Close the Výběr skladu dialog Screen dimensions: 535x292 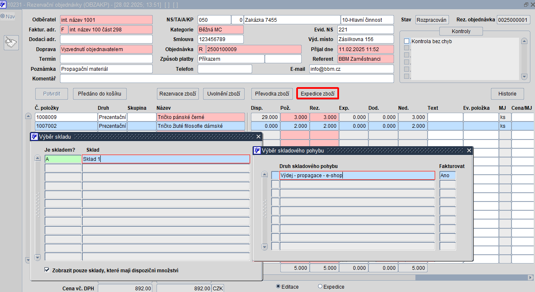click(258, 137)
